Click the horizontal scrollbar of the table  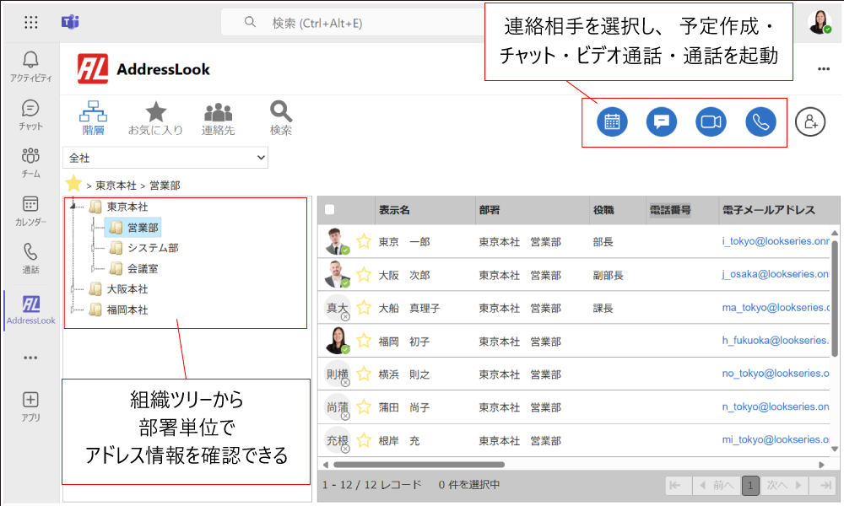[419, 465]
